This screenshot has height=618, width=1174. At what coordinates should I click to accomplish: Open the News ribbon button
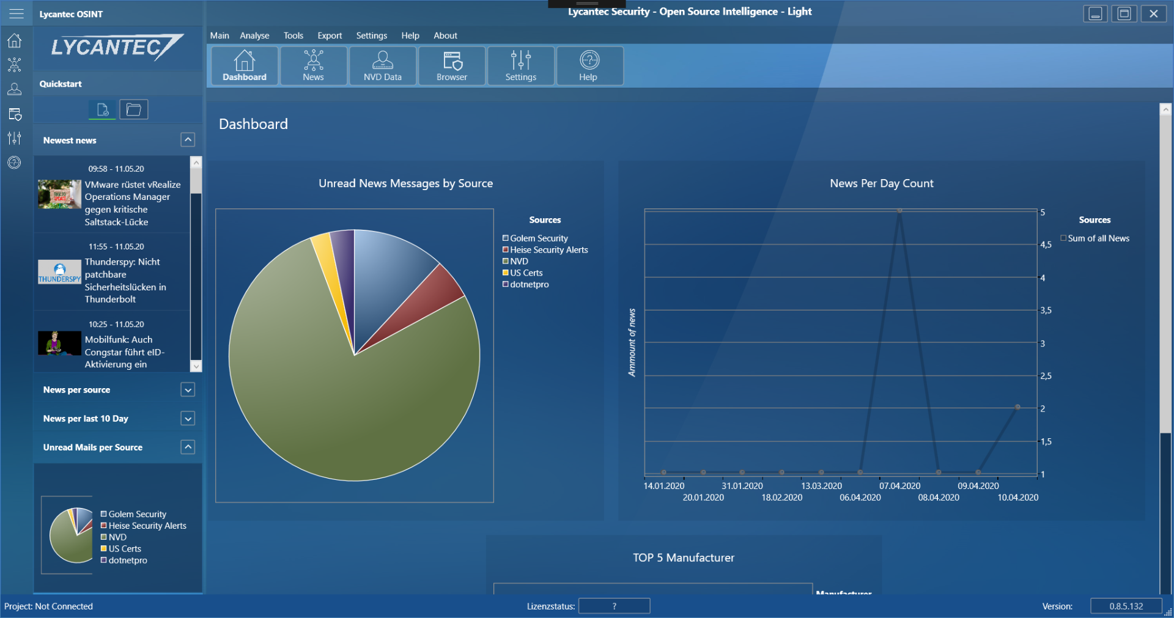(313, 65)
